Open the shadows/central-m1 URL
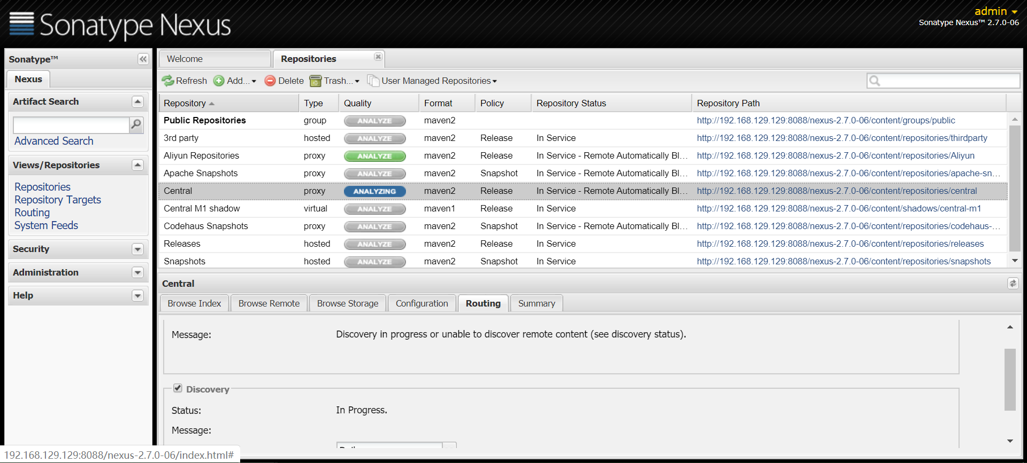Image resolution: width=1027 pixels, height=463 pixels. (x=839, y=209)
